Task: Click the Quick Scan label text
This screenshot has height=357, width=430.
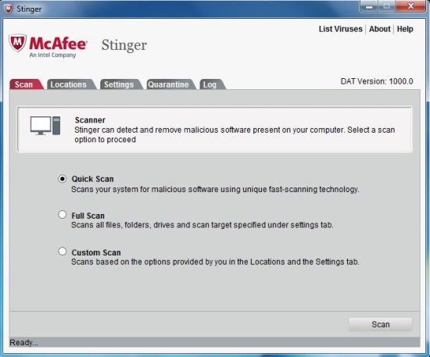Action: click(92, 179)
